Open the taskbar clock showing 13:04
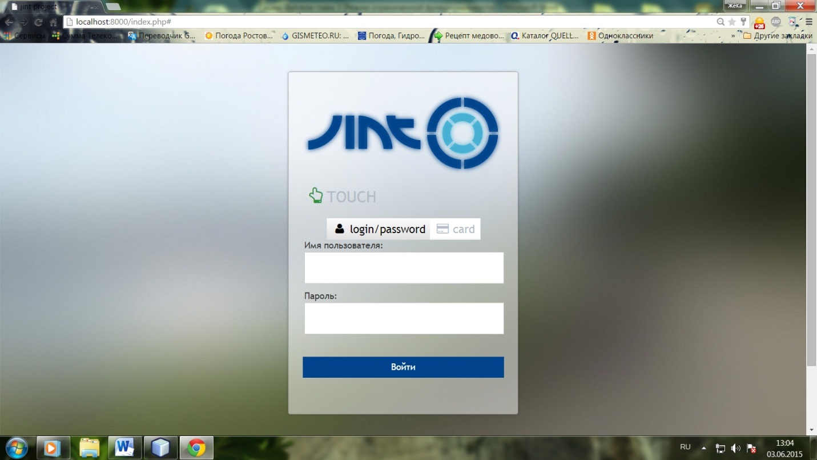Viewport: 817px width, 460px height. point(785,449)
